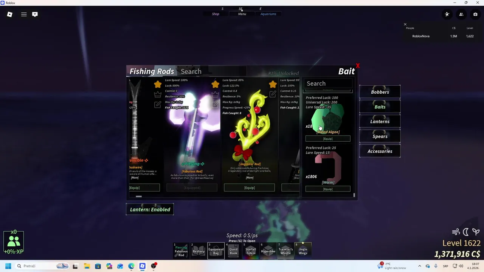Select hotbar slot 4 Quest Book
This screenshot has width=484, height=272.
pyautogui.click(x=233, y=251)
